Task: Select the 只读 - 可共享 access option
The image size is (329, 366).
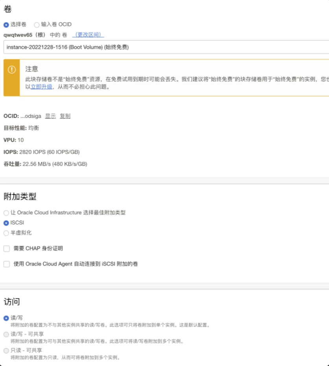Action: pos(6,351)
